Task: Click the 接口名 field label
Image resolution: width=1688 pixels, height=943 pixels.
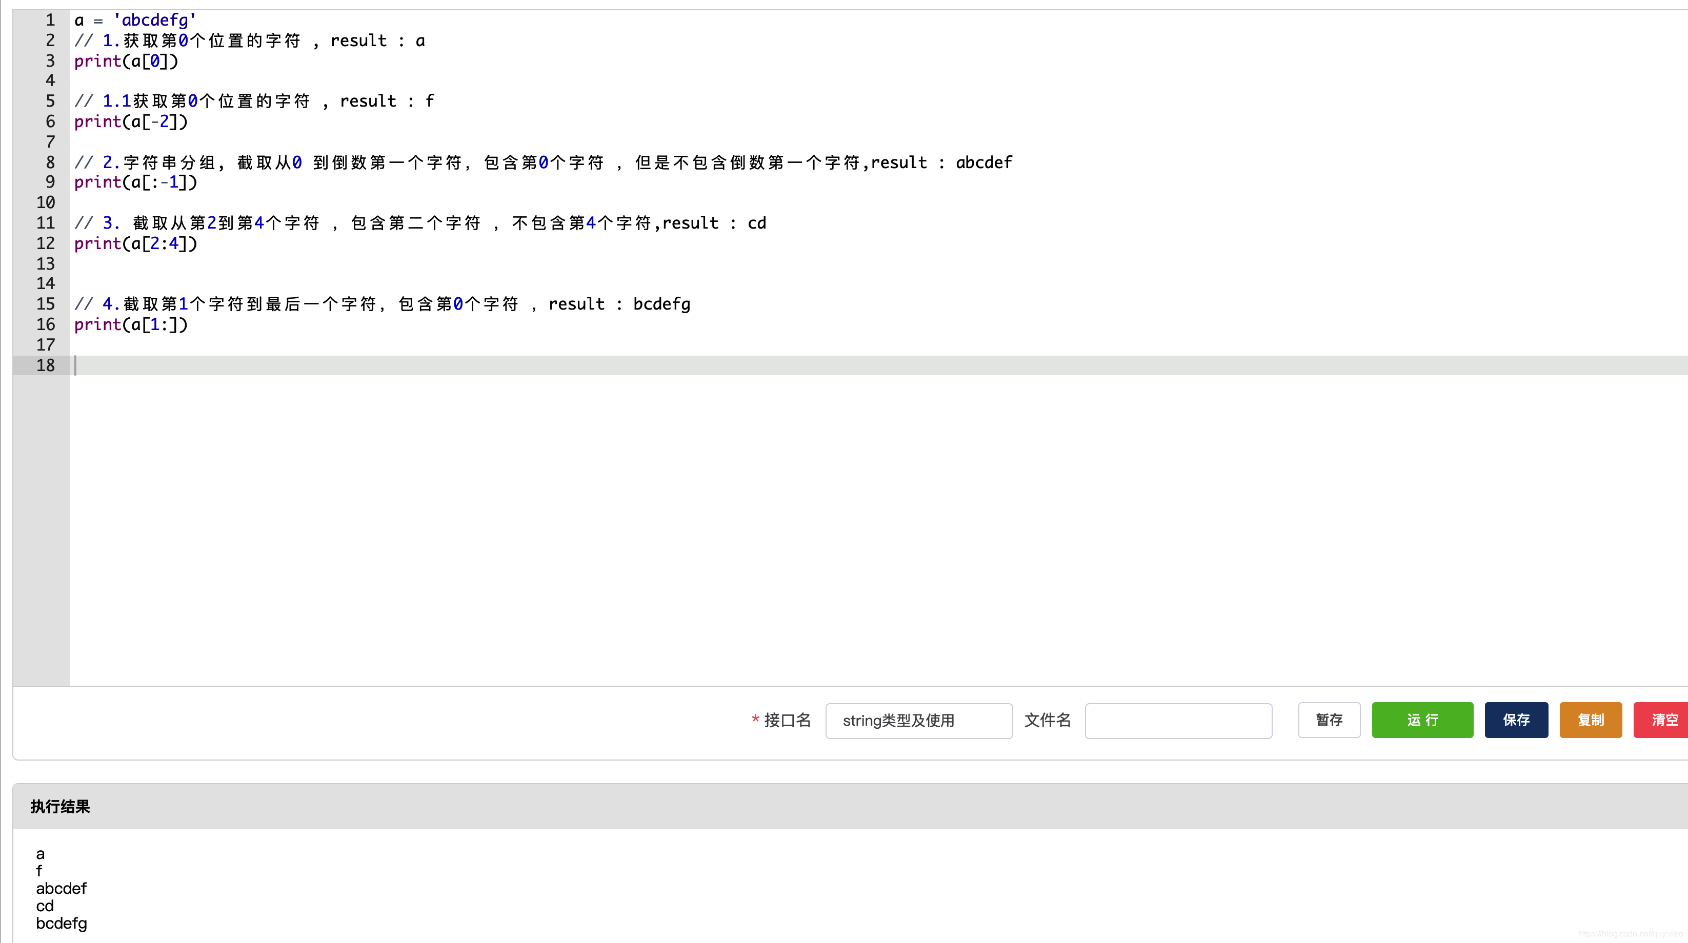Action: [787, 721]
